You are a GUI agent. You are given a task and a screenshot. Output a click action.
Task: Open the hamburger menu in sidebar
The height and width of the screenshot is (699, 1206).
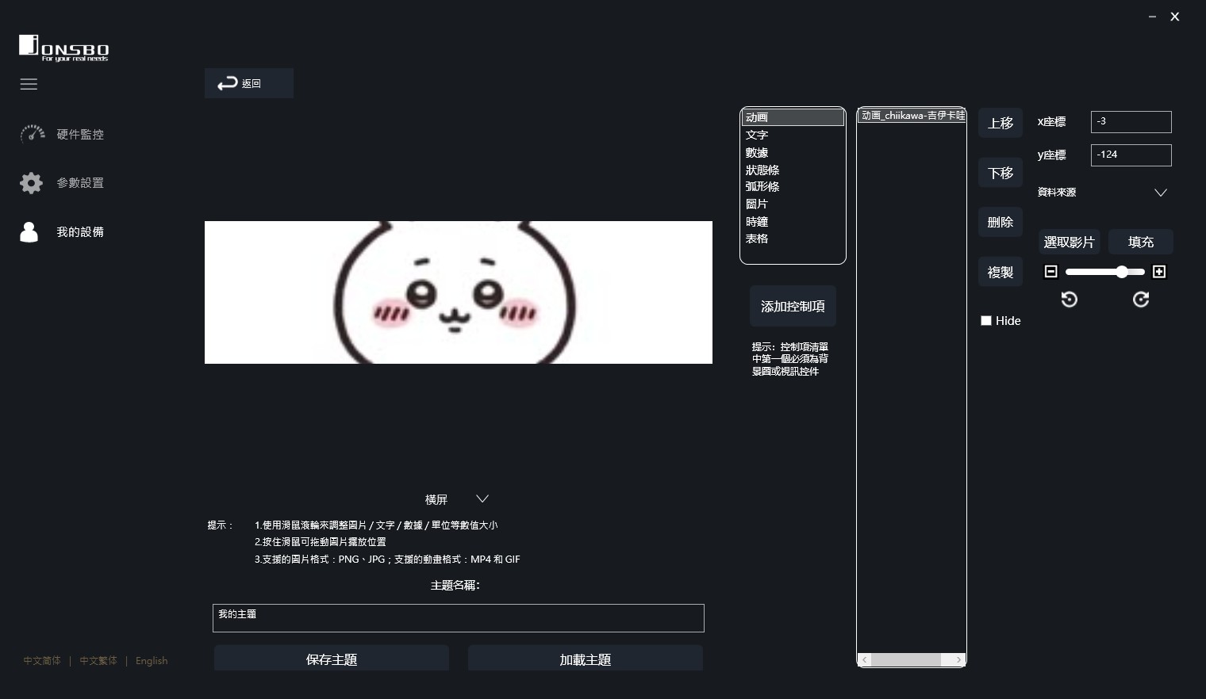pyautogui.click(x=29, y=84)
